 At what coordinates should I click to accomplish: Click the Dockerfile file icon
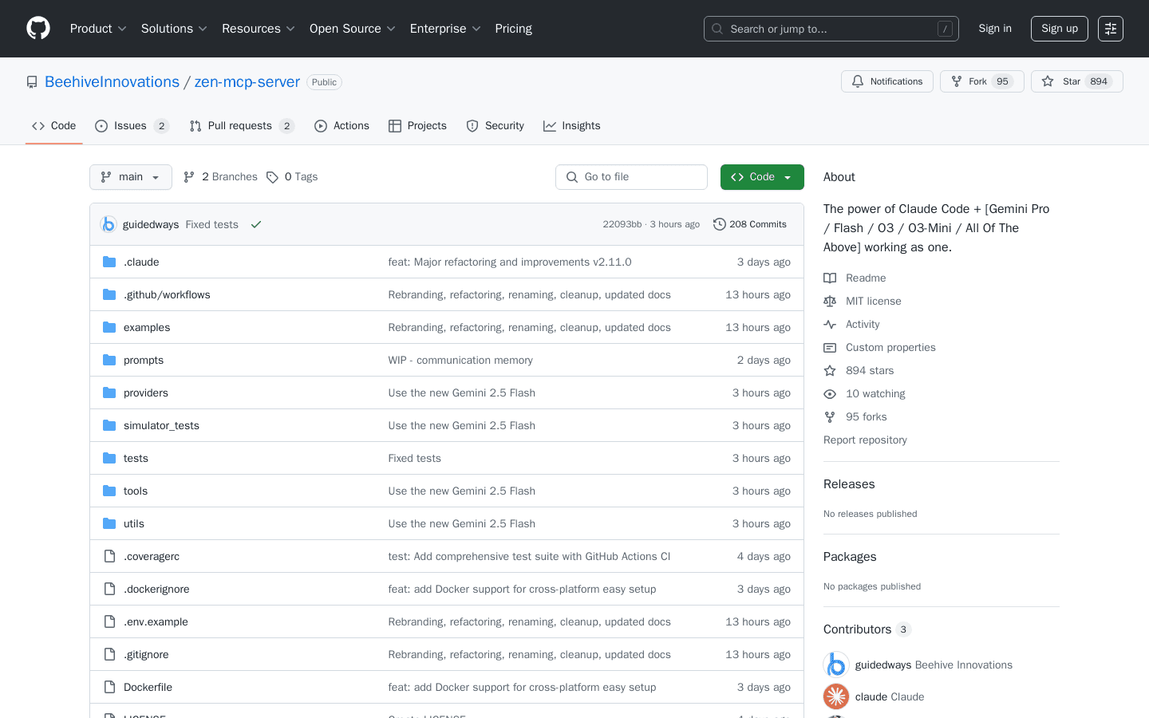pos(109,687)
